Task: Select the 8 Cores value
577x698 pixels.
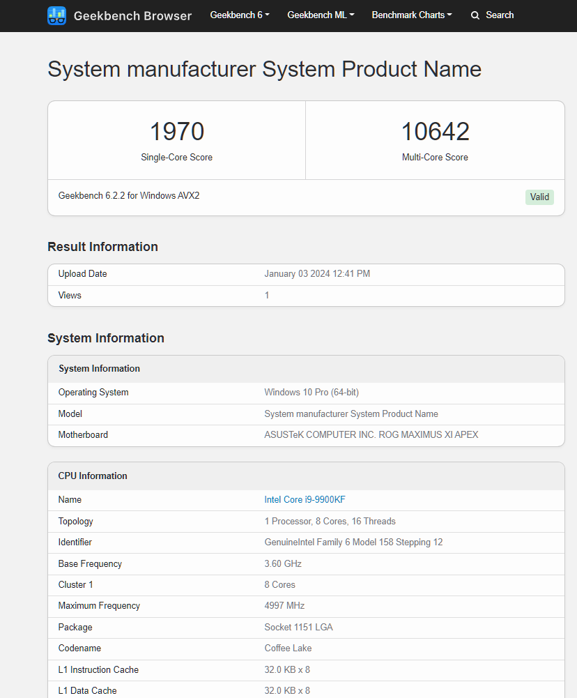Action: [280, 584]
